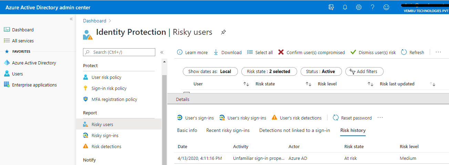
Task: Sort by User column arrows
Action: click(x=246, y=84)
